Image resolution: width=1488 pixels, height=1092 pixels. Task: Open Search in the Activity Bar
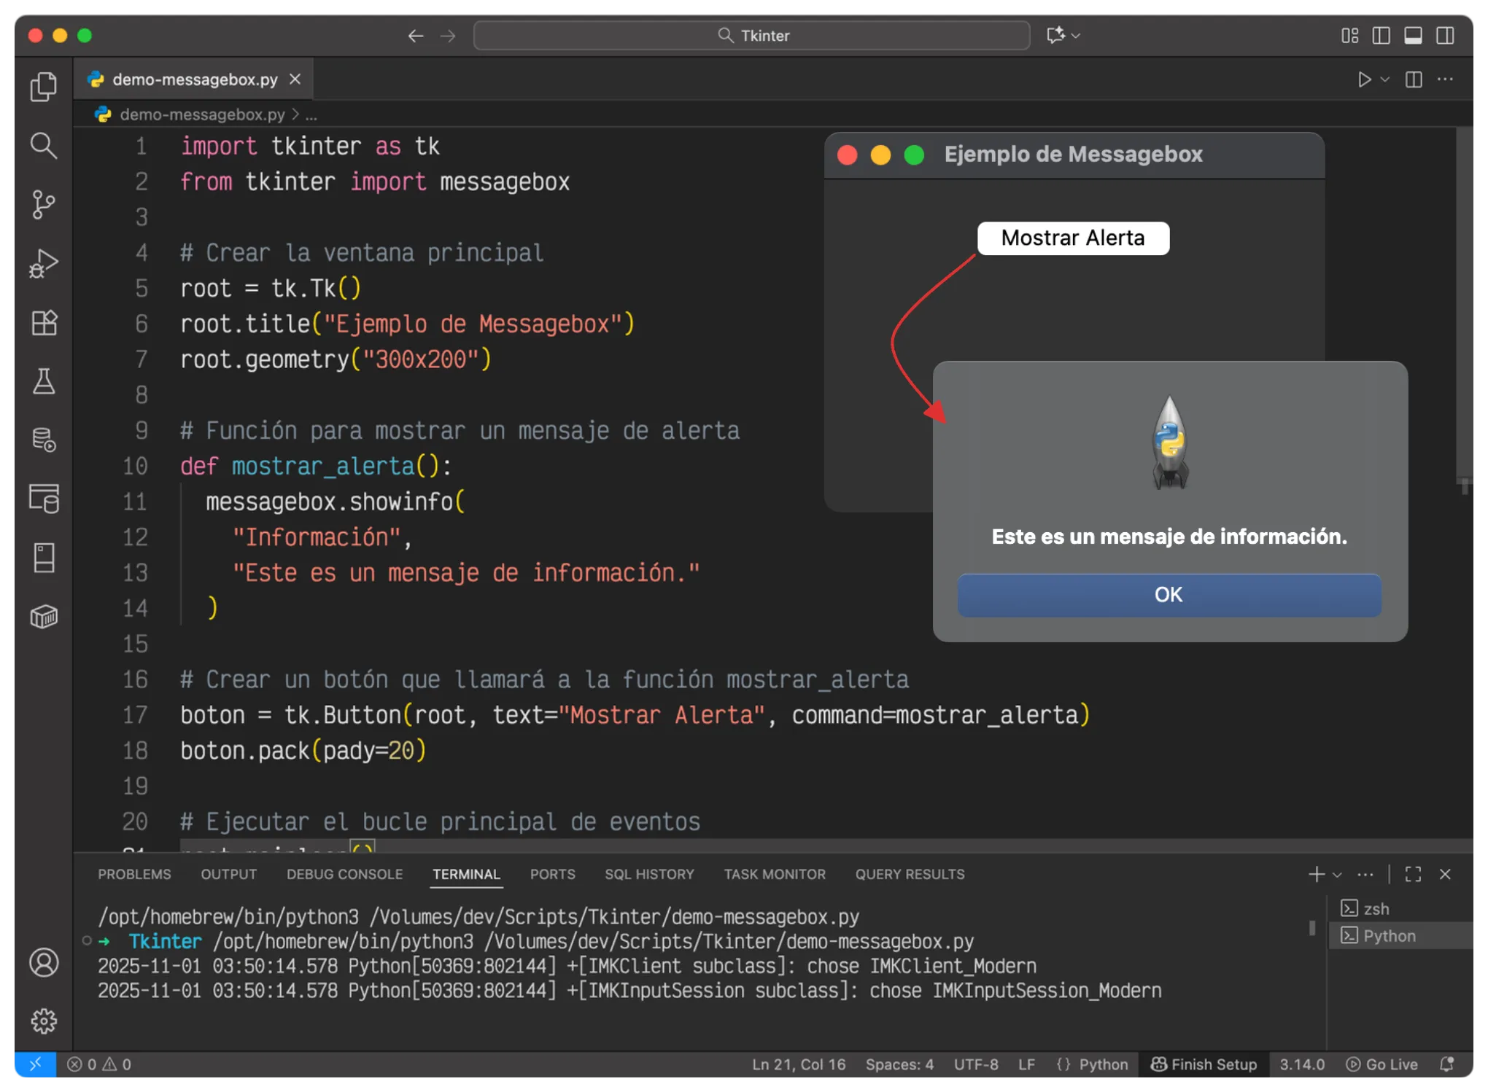[44, 147]
